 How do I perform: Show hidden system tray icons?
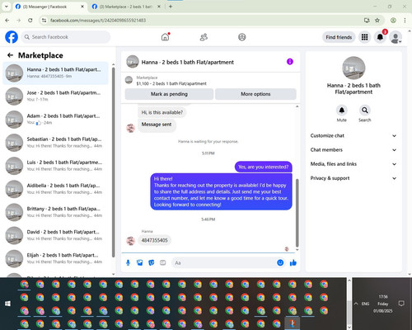pyautogui.click(x=356, y=304)
